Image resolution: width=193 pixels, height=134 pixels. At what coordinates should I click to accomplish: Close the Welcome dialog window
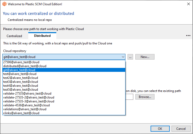(189, 4)
